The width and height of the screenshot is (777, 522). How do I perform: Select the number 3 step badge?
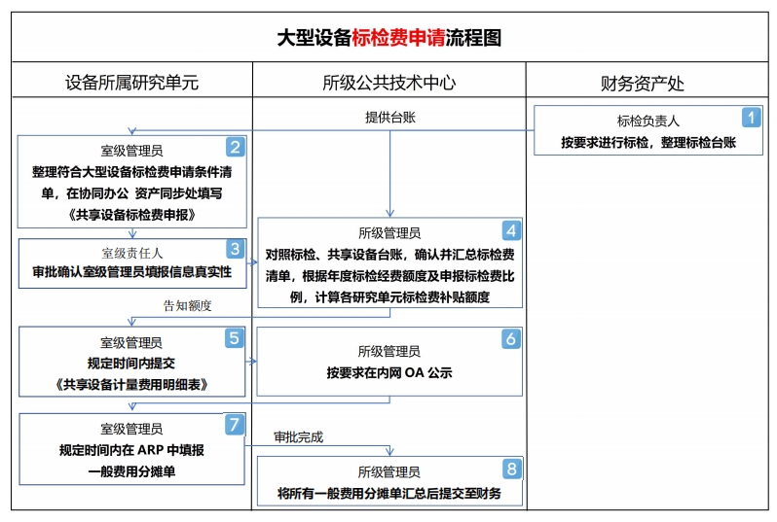(x=235, y=250)
